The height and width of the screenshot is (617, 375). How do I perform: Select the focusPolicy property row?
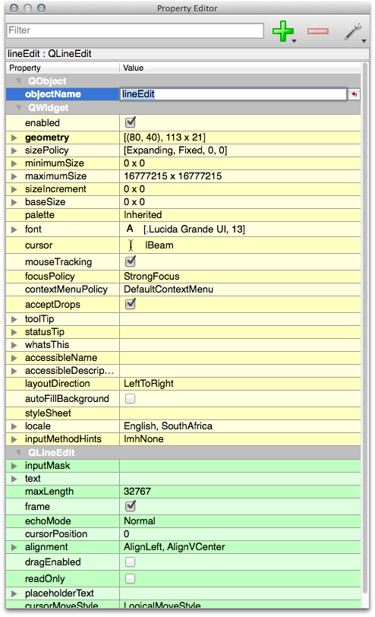pos(183,277)
